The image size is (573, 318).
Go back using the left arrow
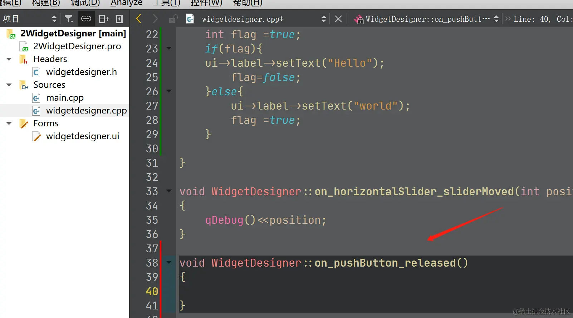pos(139,19)
